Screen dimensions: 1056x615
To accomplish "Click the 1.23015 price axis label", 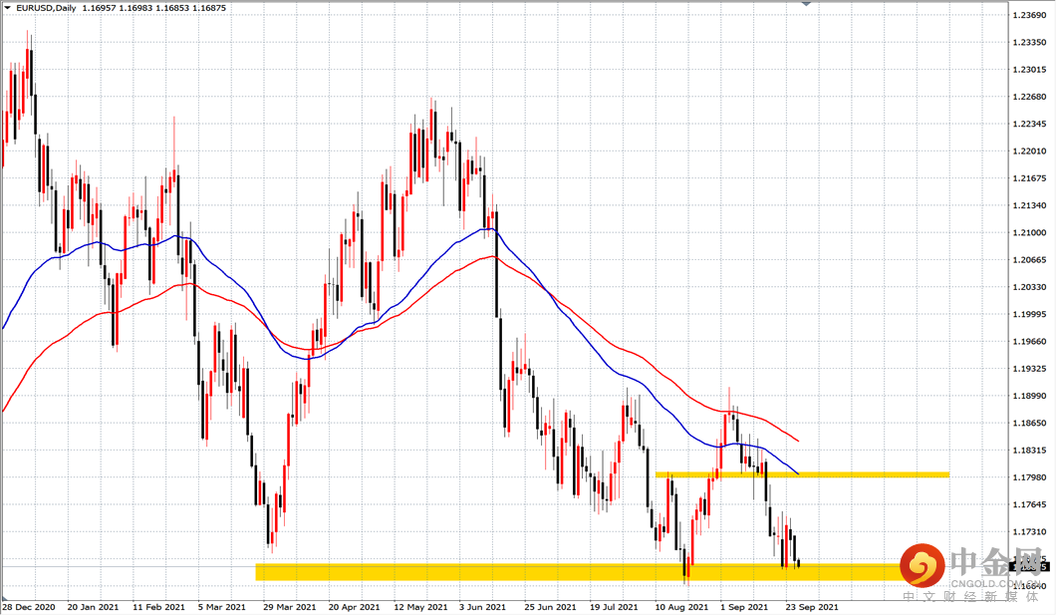I will coord(1029,70).
